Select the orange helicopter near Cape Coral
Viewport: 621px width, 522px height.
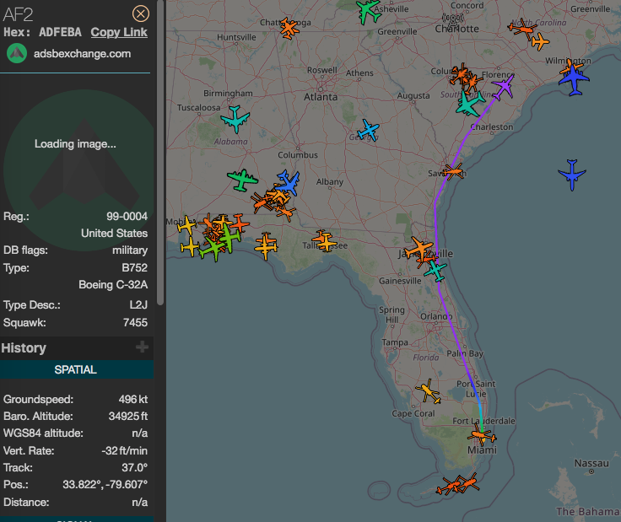[x=428, y=391]
